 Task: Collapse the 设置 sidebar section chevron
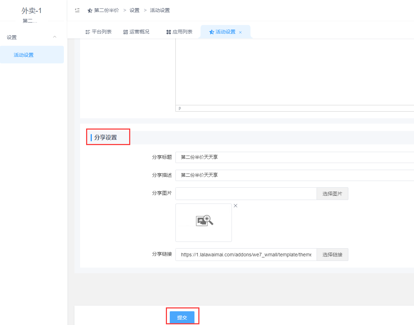click(x=55, y=37)
